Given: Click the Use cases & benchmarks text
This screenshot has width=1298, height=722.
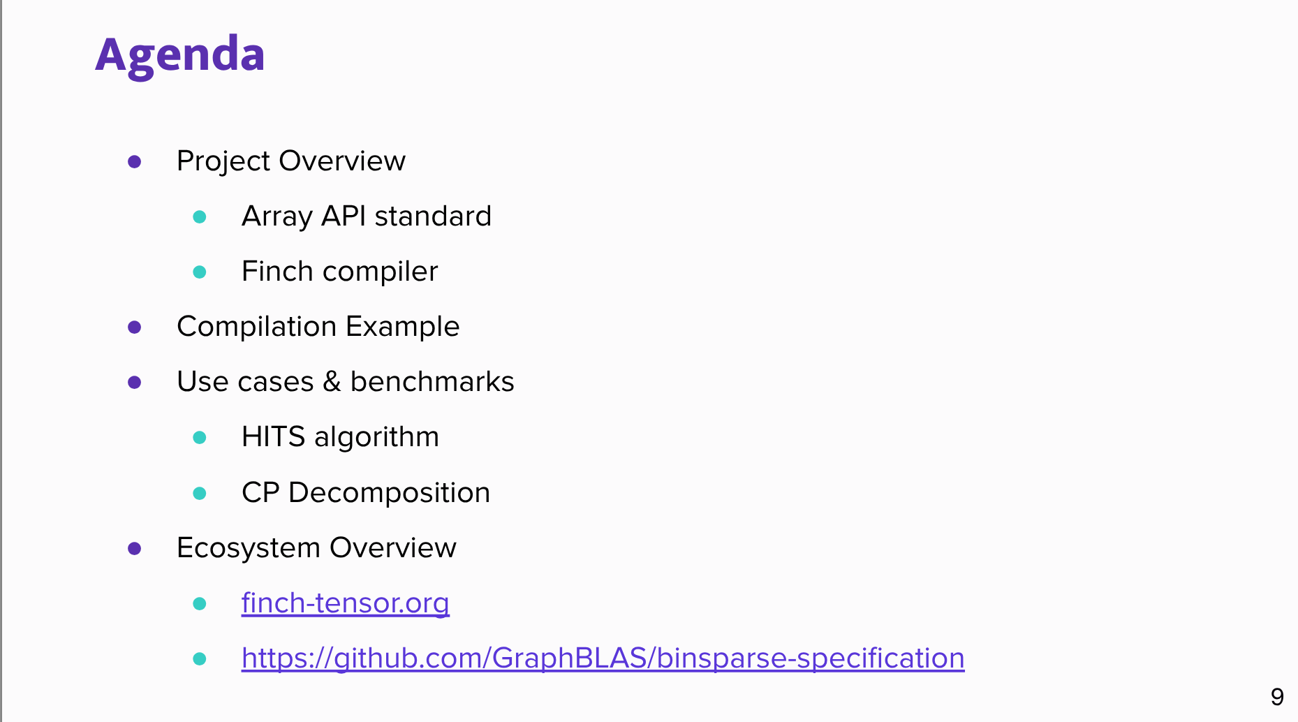Looking at the screenshot, I should pyautogui.click(x=345, y=382).
